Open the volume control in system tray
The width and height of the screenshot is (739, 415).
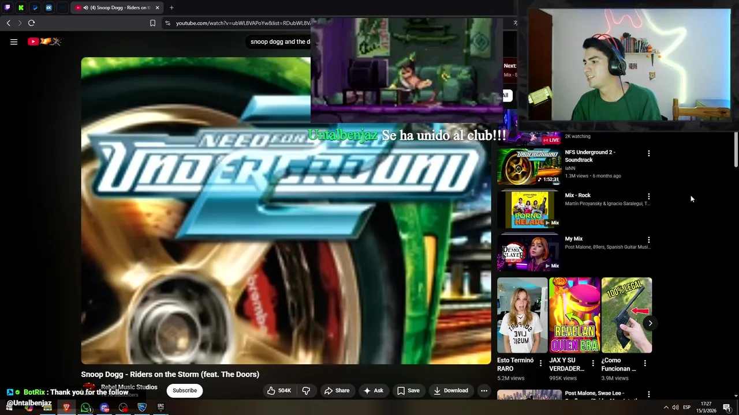pos(675,408)
